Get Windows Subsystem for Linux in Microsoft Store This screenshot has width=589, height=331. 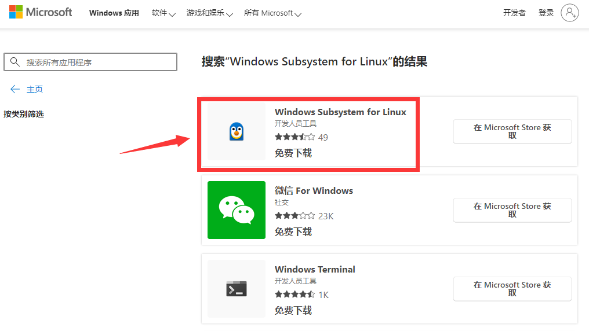pyautogui.click(x=512, y=131)
